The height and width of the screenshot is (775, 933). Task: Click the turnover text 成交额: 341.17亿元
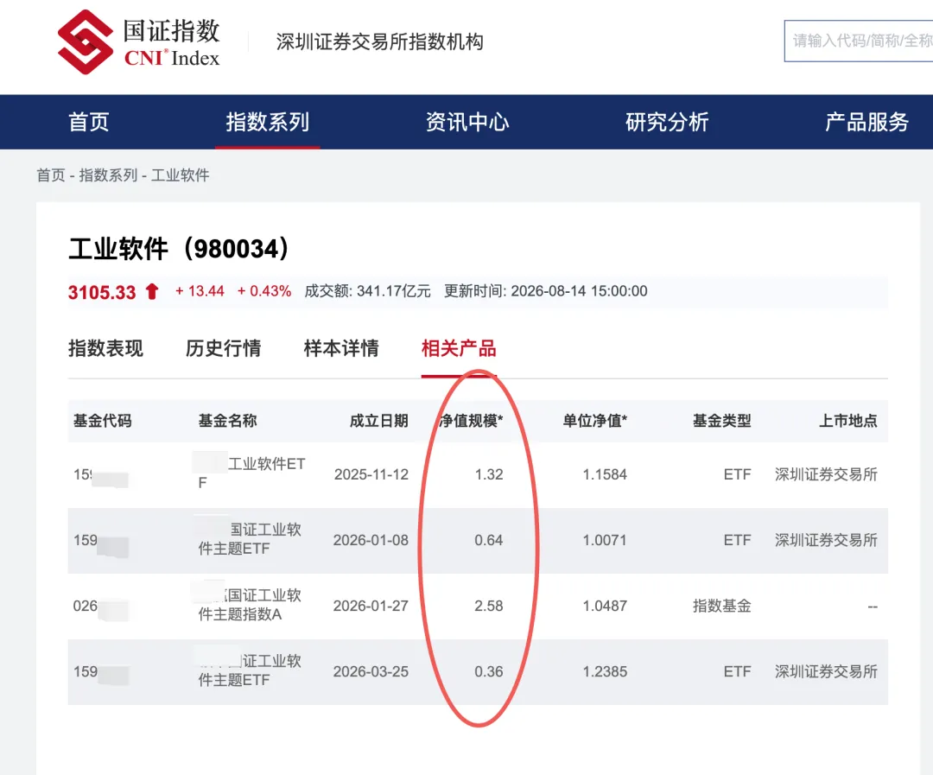(x=367, y=291)
